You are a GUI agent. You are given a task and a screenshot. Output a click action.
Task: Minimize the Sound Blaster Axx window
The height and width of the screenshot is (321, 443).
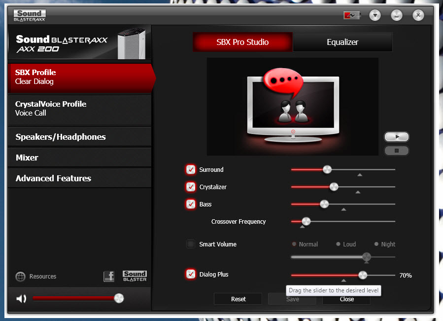coord(397,15)
